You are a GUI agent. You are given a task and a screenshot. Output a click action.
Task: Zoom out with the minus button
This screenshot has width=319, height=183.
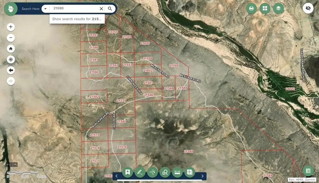[11, 38]
